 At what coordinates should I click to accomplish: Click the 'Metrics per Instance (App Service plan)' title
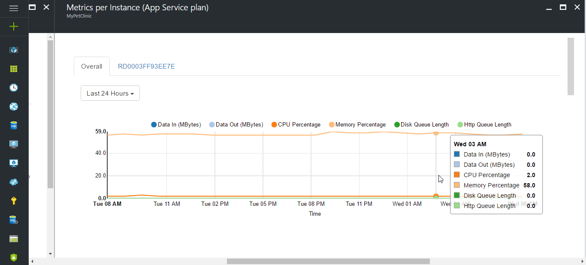tap(138, 8)
